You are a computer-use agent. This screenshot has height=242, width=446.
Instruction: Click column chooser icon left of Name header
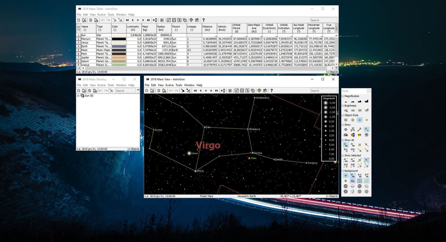coord(79,28)
